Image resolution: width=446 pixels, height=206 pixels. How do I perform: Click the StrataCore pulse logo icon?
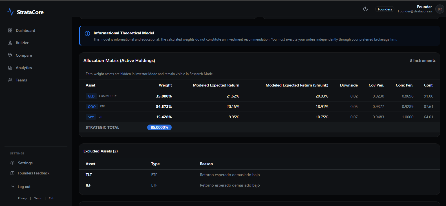(x=10, y=12)
